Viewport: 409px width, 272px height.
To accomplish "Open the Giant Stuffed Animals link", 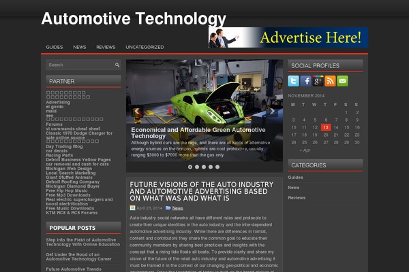I will (x=69, y=177).
